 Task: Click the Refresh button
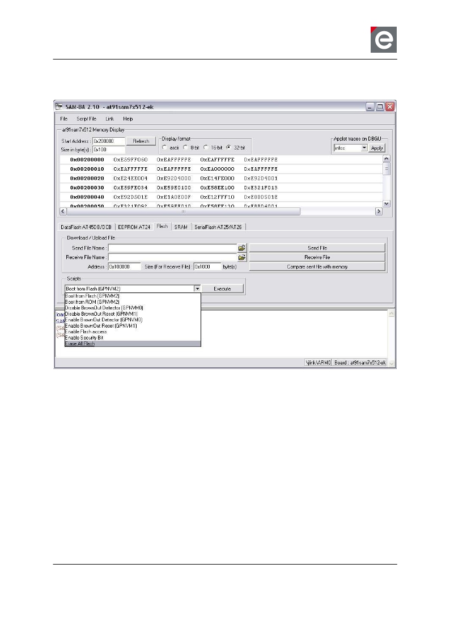pos(141,141)
